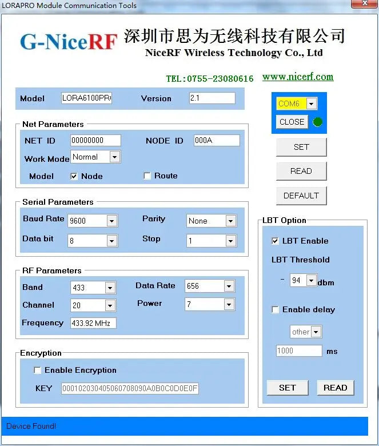
Task: Click the TEL:0755-23080616 text
Action: point(210,78)
